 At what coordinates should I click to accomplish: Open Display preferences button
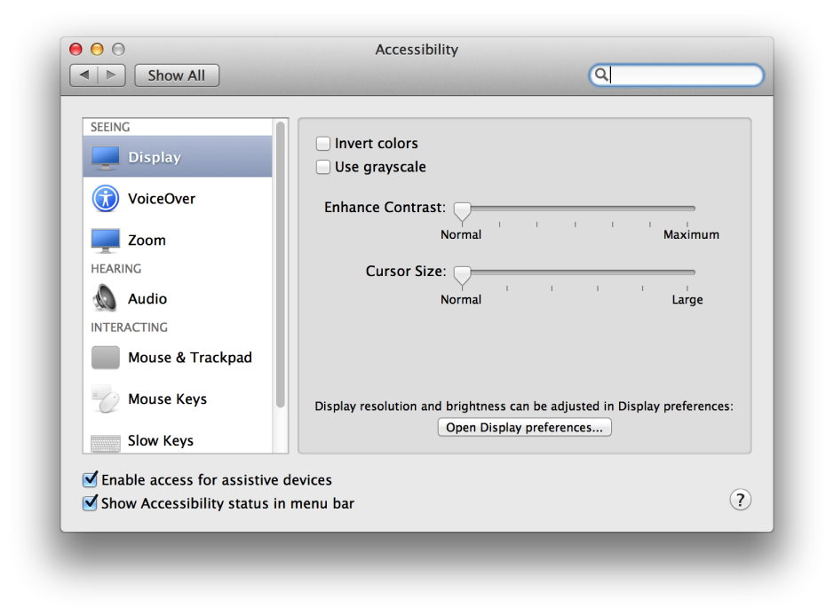tap(524, 428)
